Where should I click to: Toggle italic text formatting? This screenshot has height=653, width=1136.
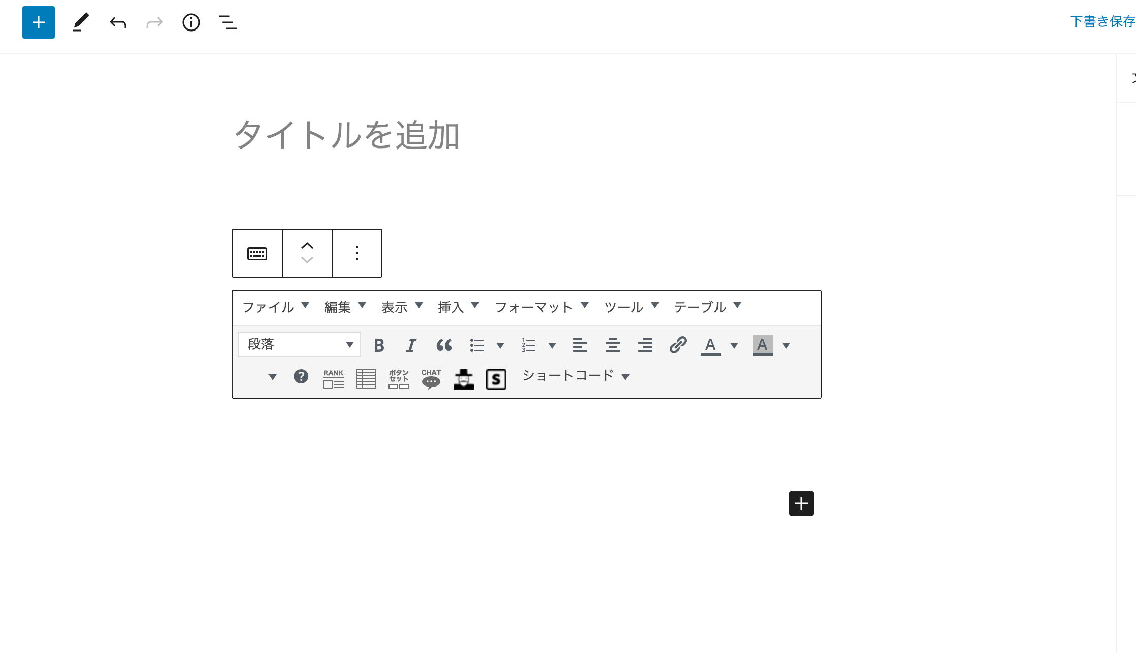(x=411, y=345)
